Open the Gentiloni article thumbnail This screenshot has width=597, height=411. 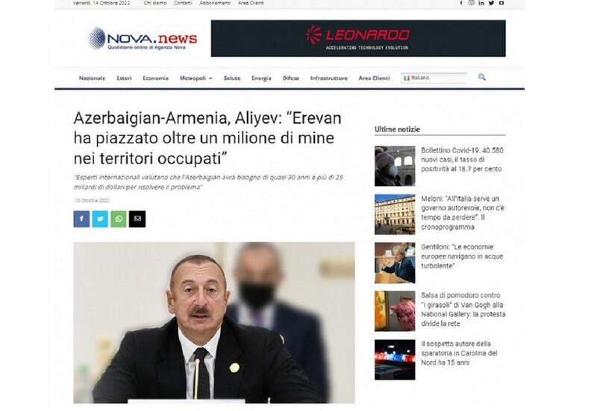tap(395, 263)
